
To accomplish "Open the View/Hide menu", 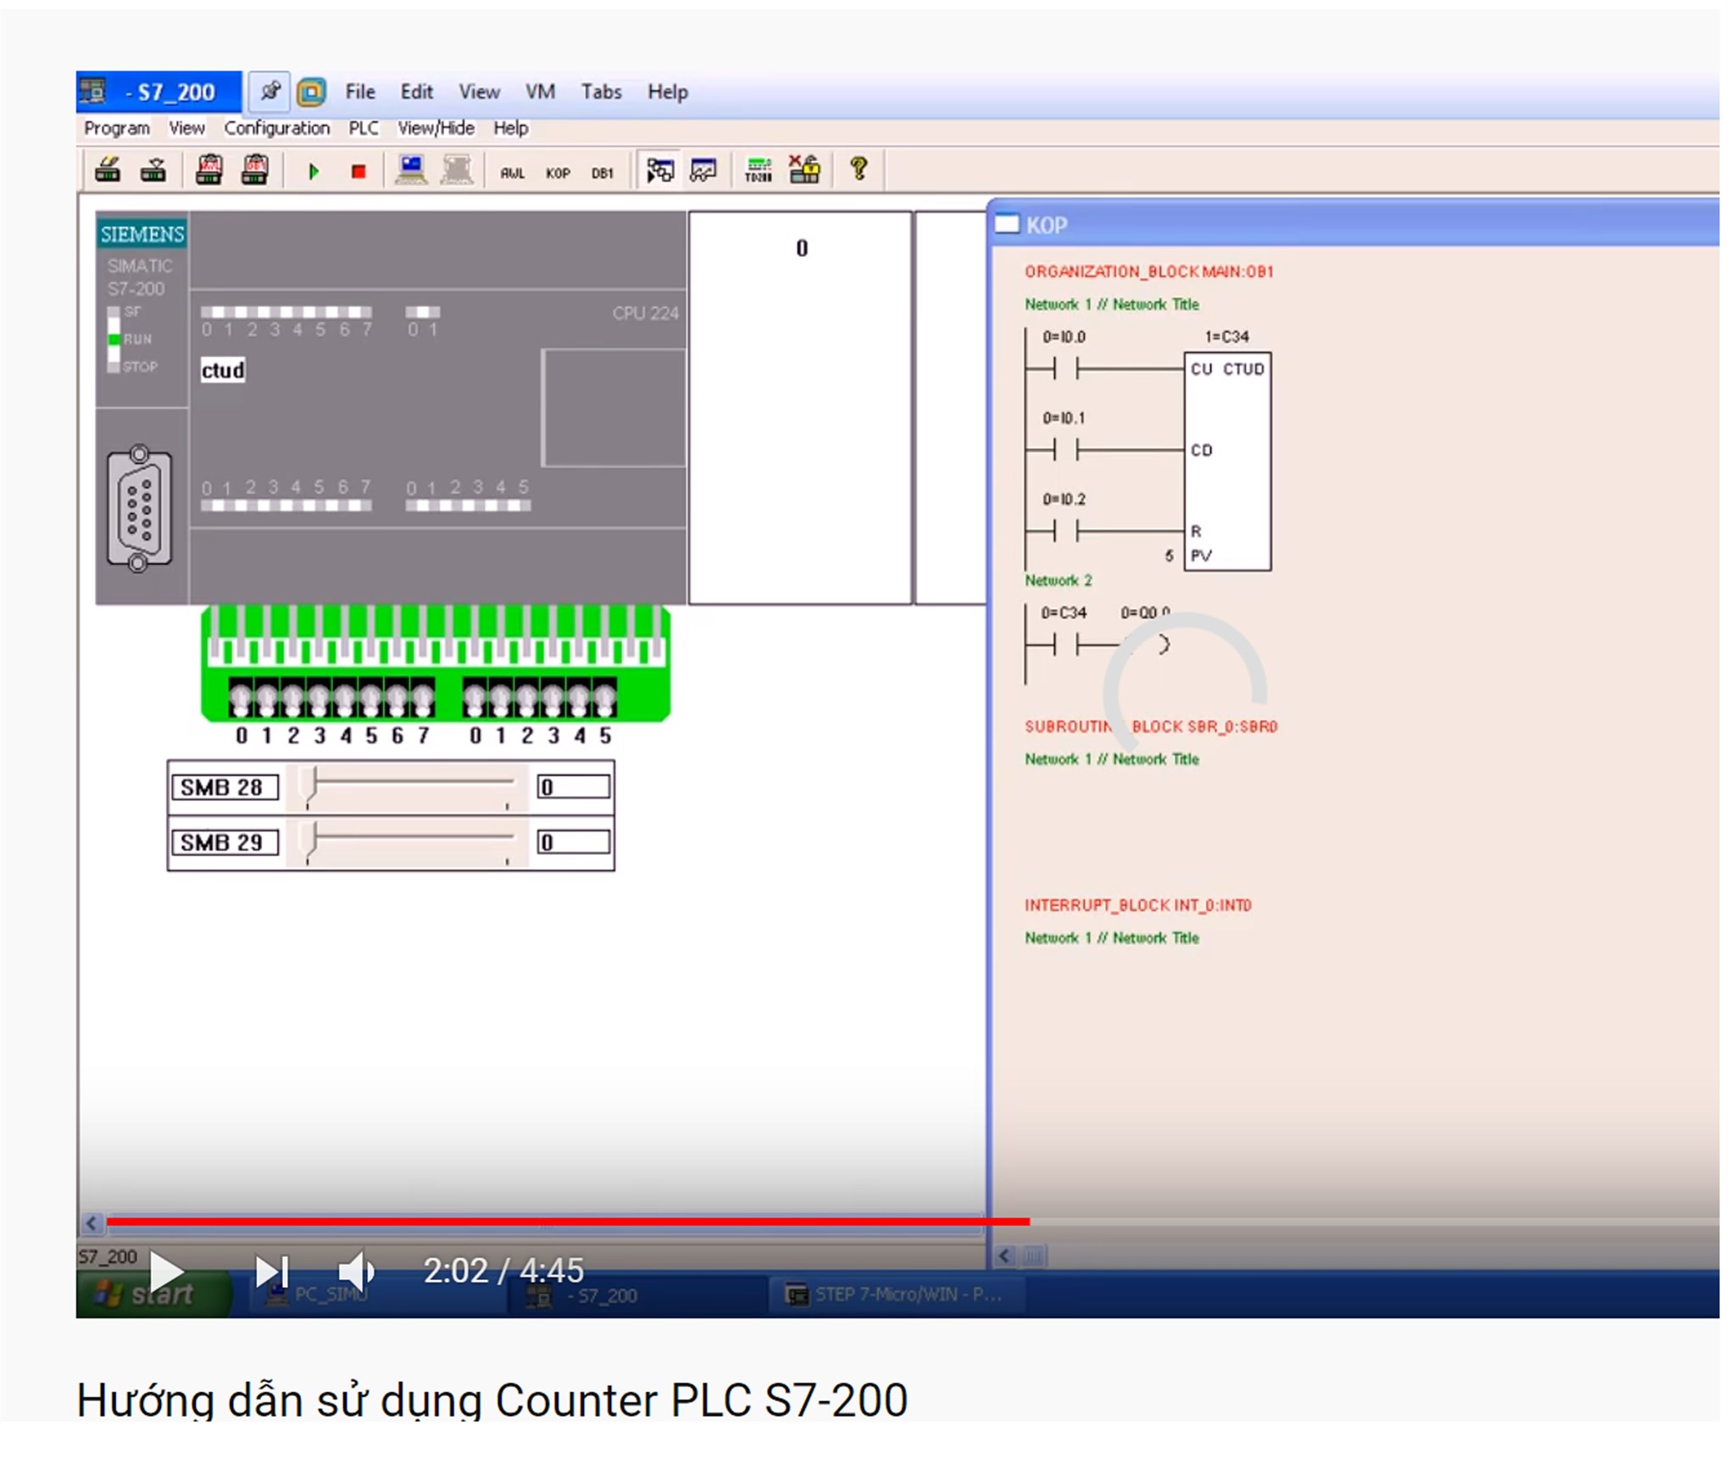I will (x=436, y=128).
